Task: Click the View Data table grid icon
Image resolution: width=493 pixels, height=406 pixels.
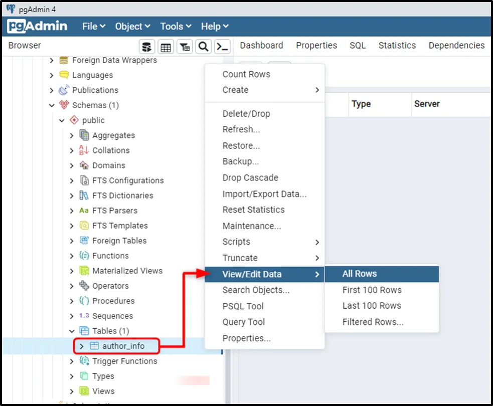Action: 166,47
